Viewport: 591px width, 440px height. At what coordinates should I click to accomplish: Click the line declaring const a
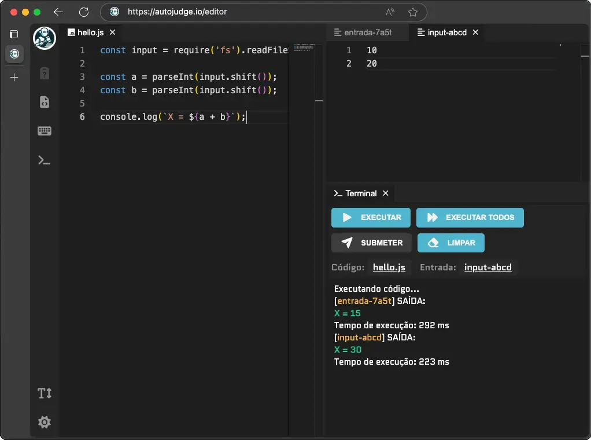coord(188,76)
